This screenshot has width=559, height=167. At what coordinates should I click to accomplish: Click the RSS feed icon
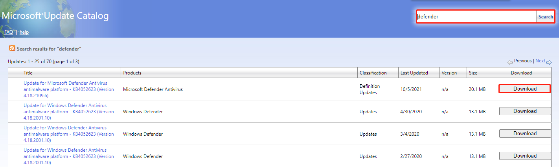pos(12,48)
